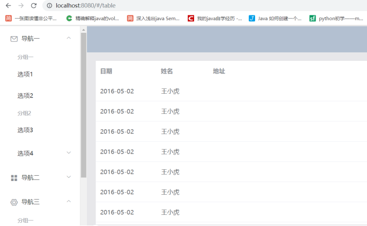The width and height of the screenshot is (367, 226).
Task: Click the 导航一 menu title
Action: [x=30, y=39]
